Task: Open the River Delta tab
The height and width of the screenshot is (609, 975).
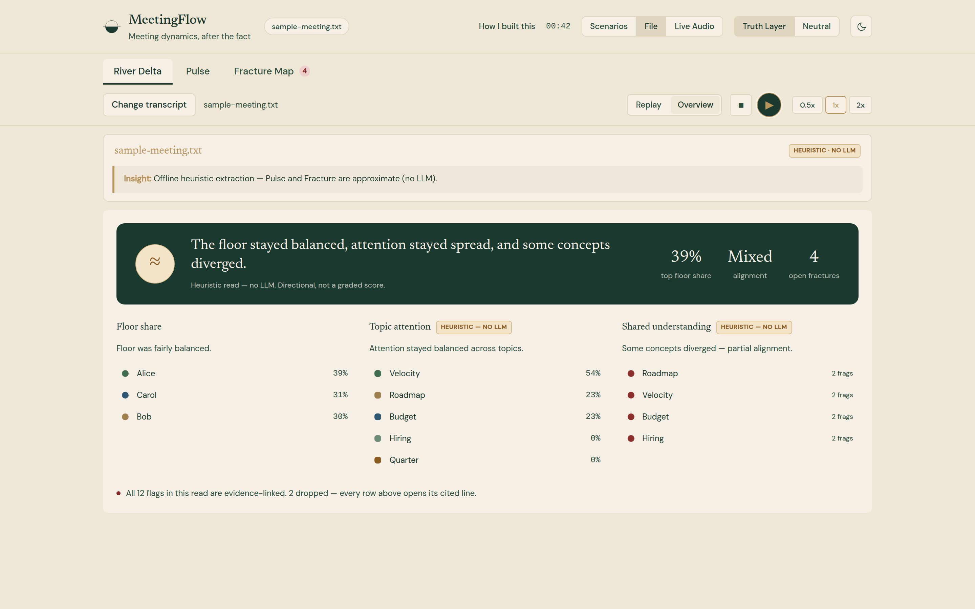Action: (137, 71)
